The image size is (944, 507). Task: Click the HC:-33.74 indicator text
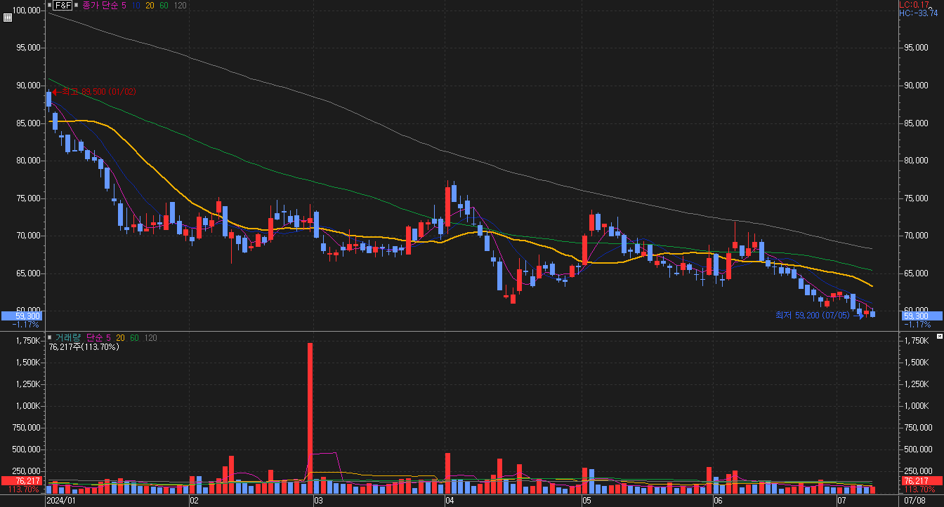pos(919,13)
